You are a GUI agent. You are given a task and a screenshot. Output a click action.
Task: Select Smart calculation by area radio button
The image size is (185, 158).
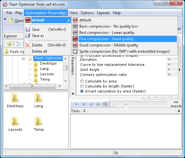82,91
